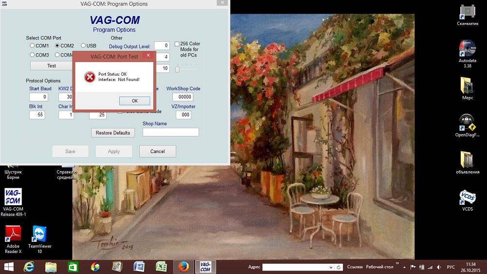Click the power/battery tray icon
The height and width of the screenshot is (274, 487).
pos(421,267)
